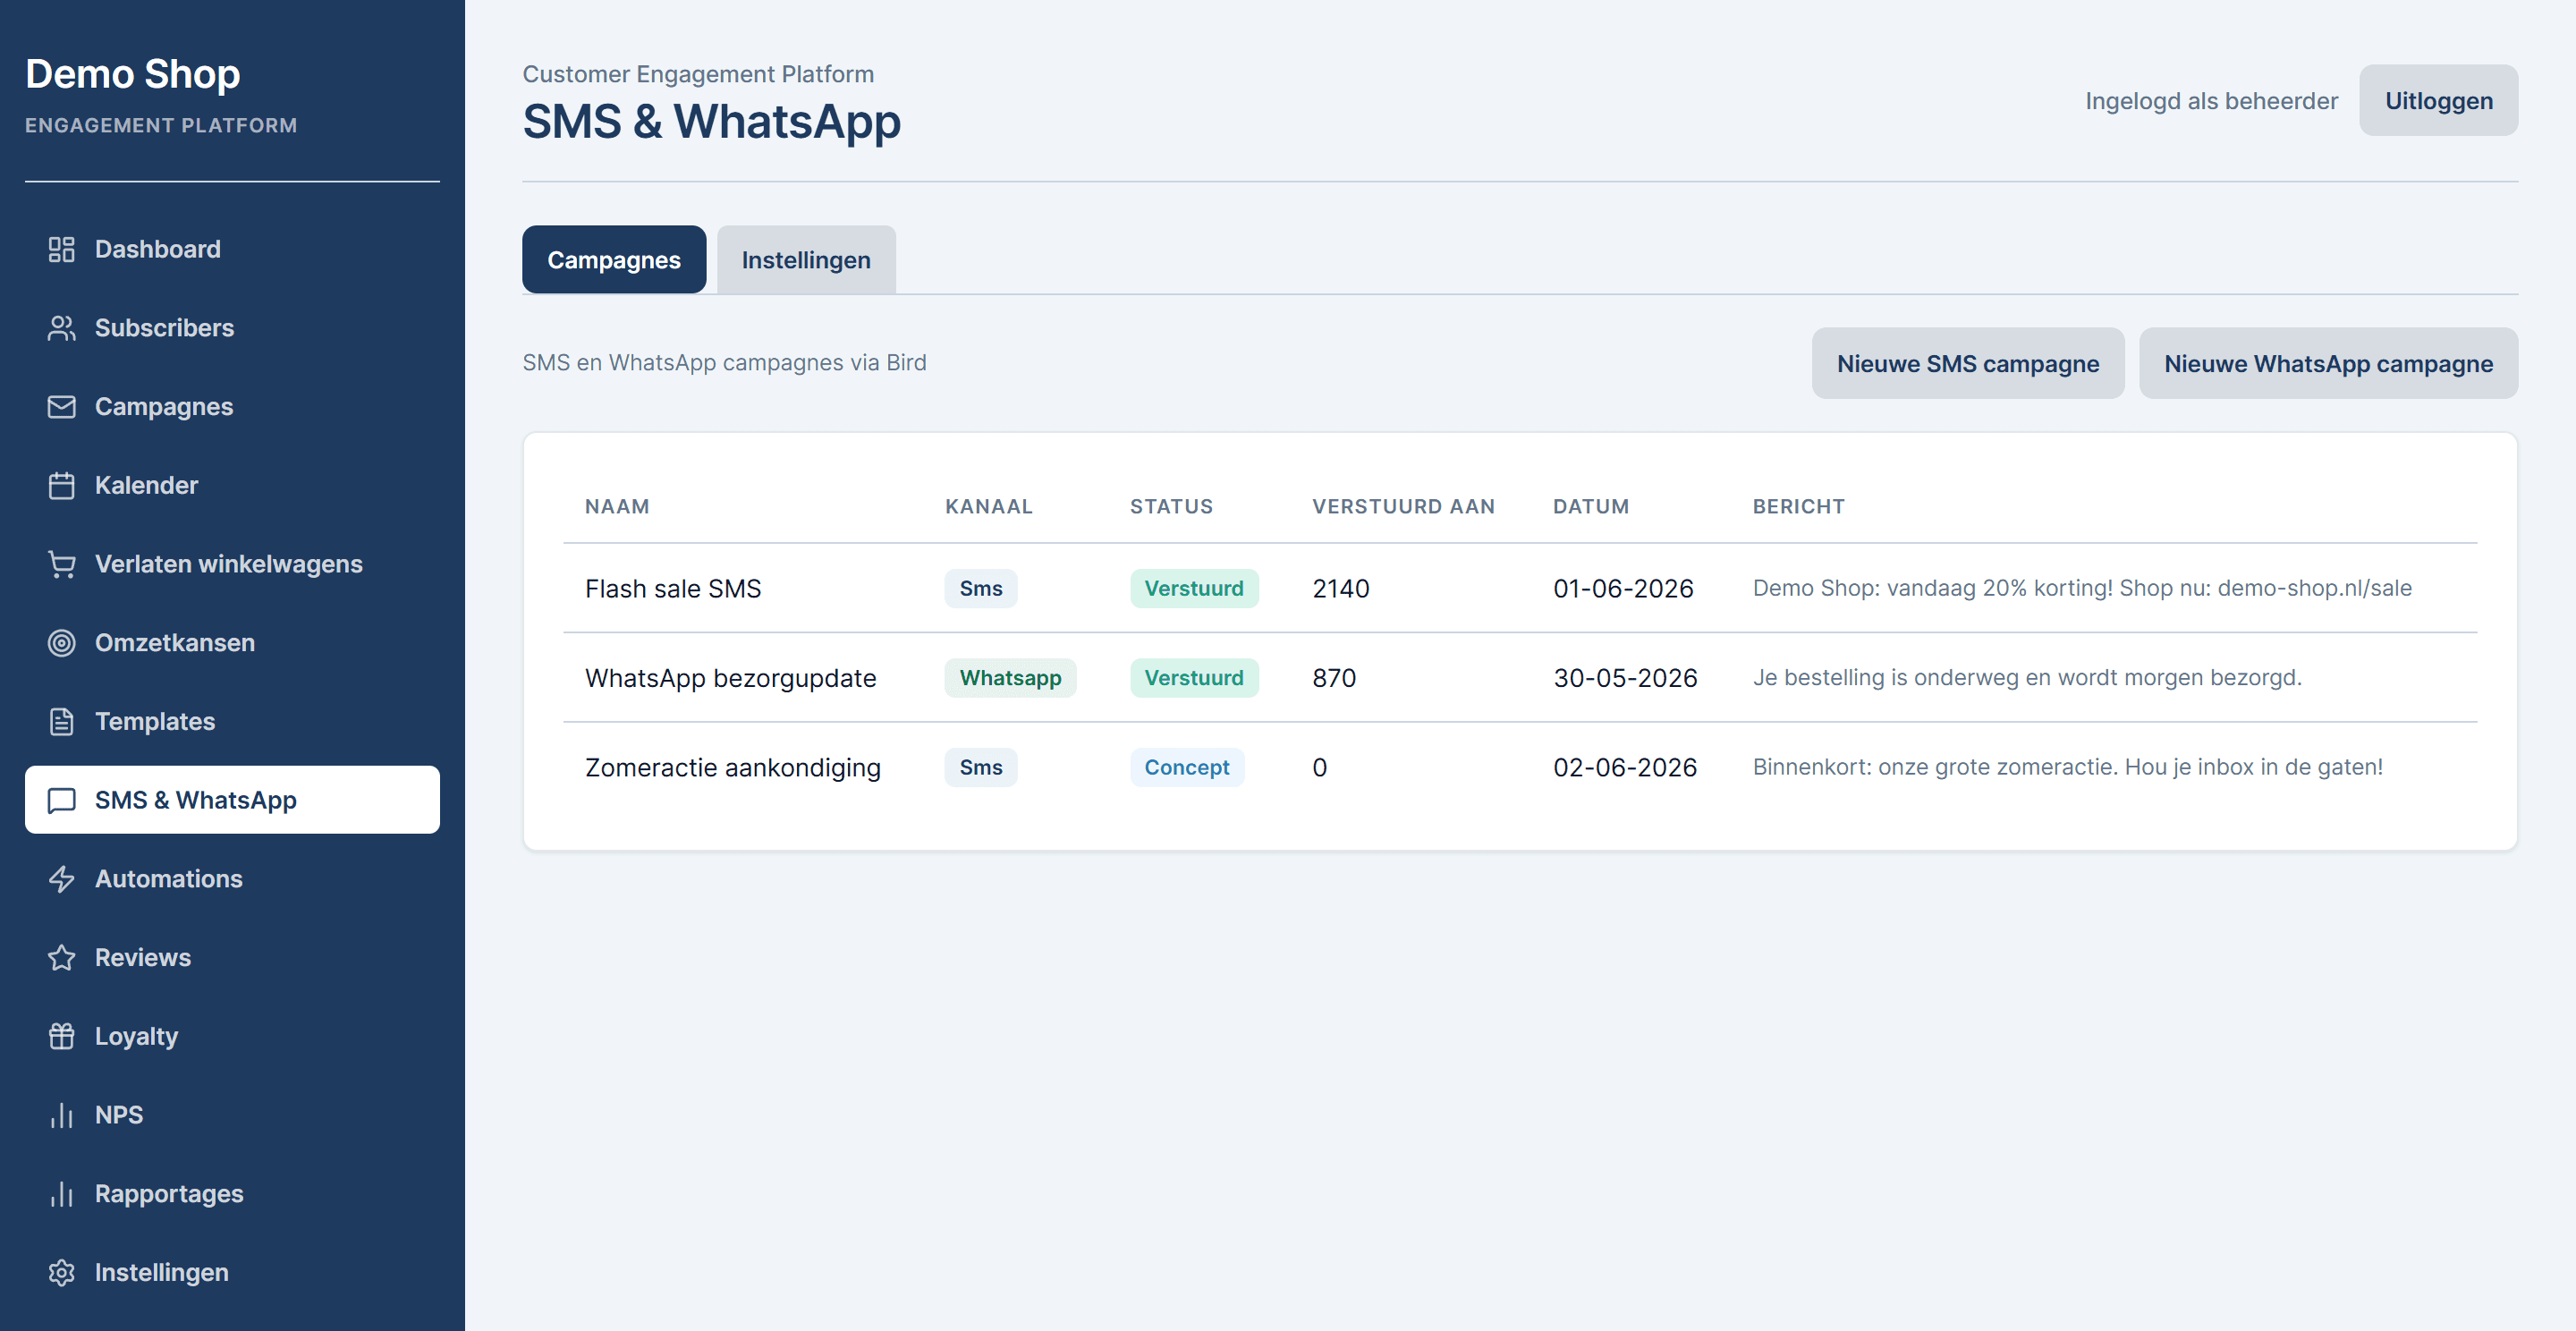Click the Kalender calendar icon

coord(61,486)
